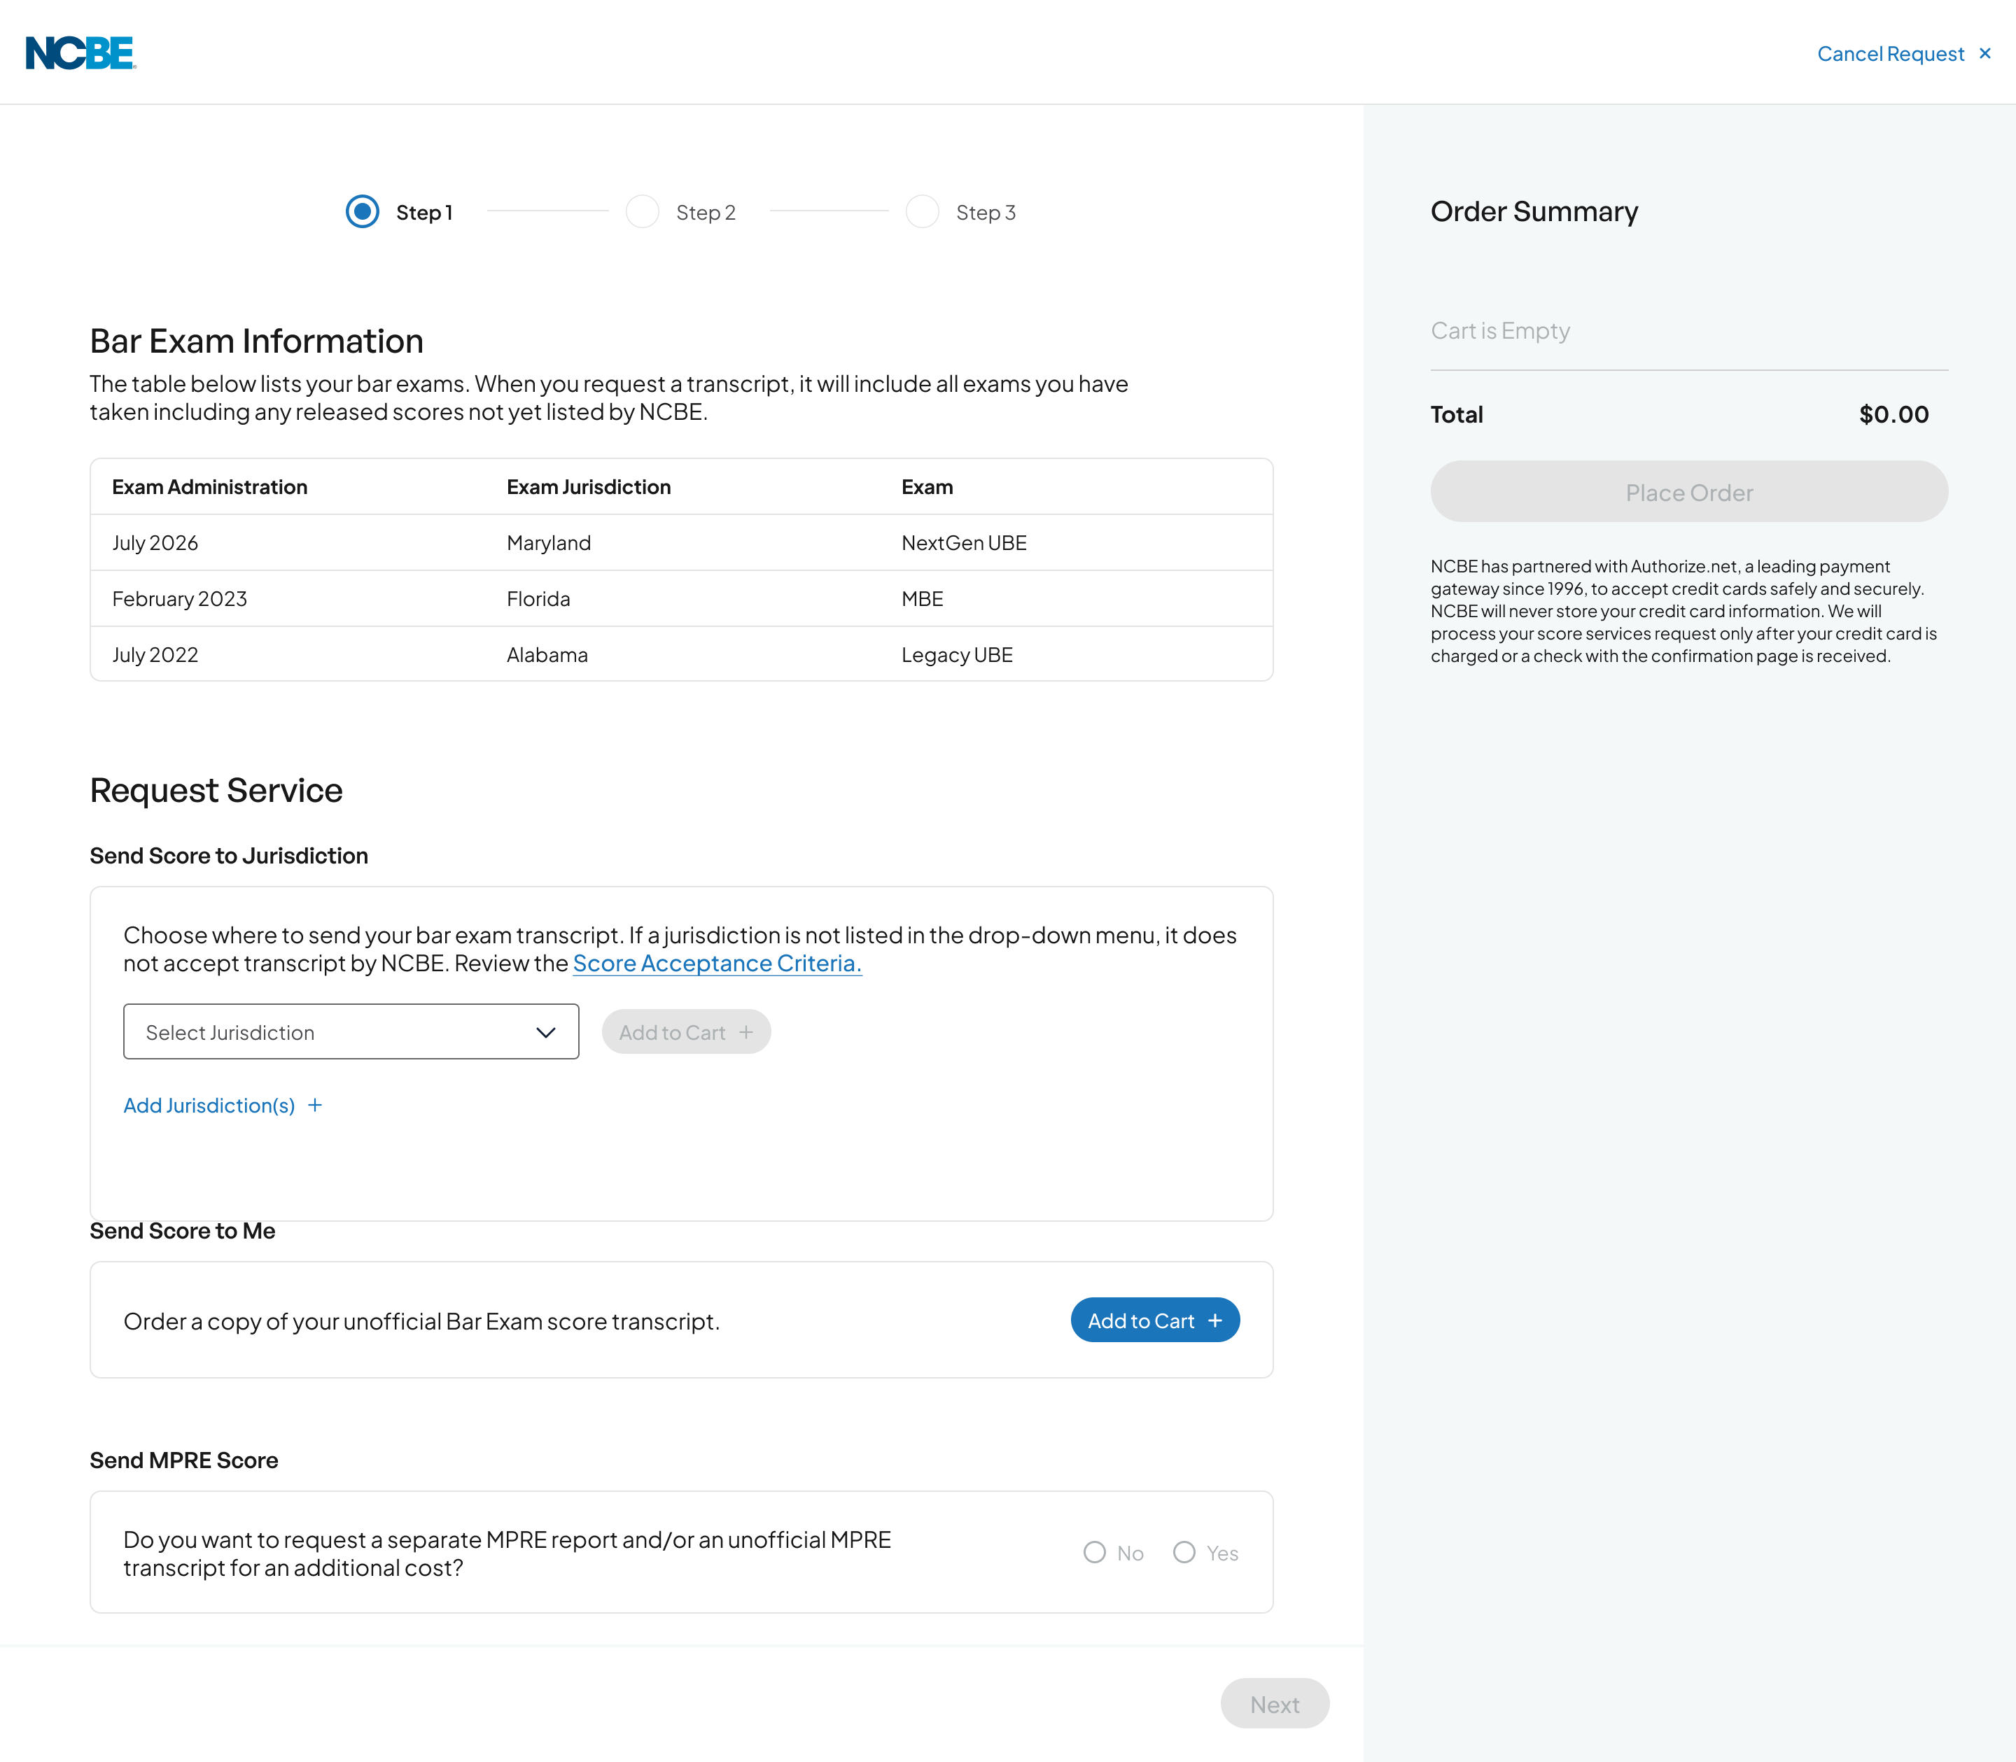This screenshot has width=2016, height=1762.
Task: Click the MBE exam cell
Action: coord(921,599)
